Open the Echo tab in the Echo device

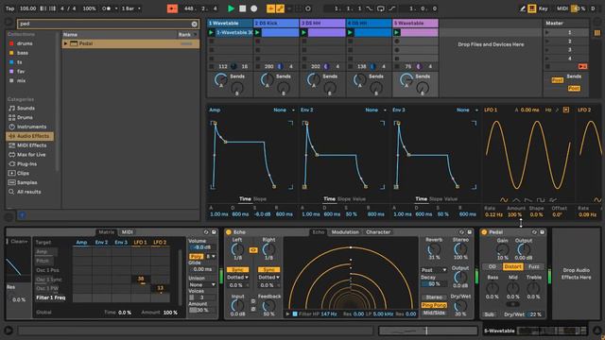point(319,232)
